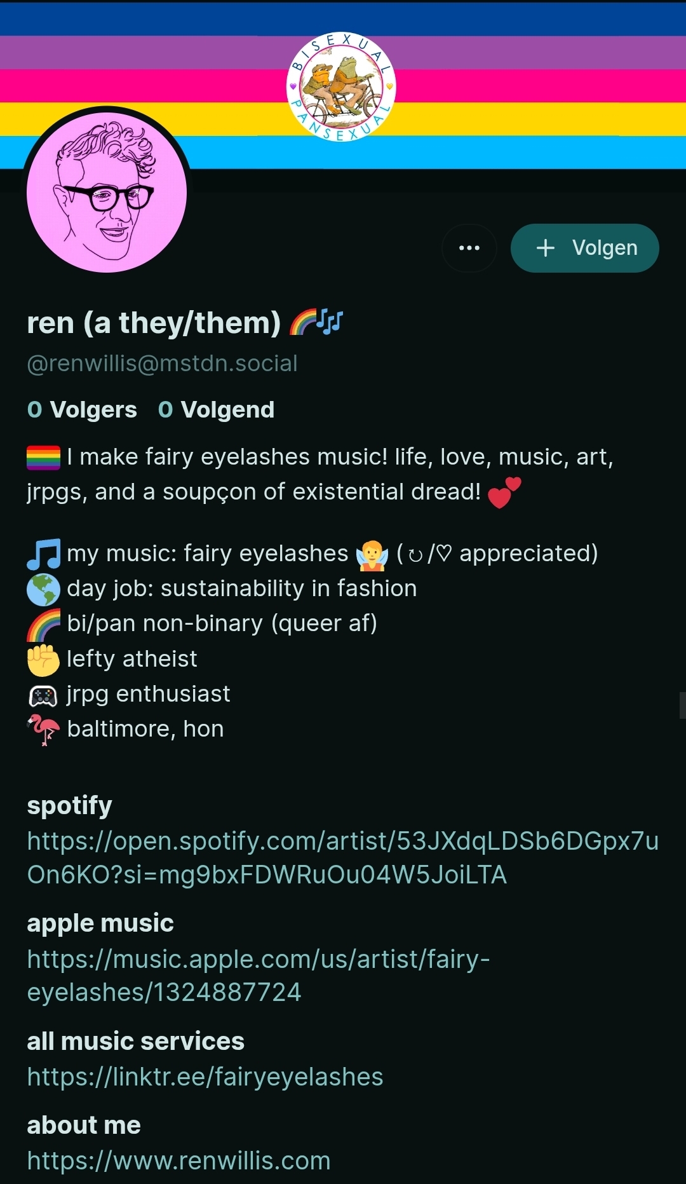The width and height of the screenshot is (686, 1184).
Task: Open the Volgers followers count
Action: (x=82, y=410)
